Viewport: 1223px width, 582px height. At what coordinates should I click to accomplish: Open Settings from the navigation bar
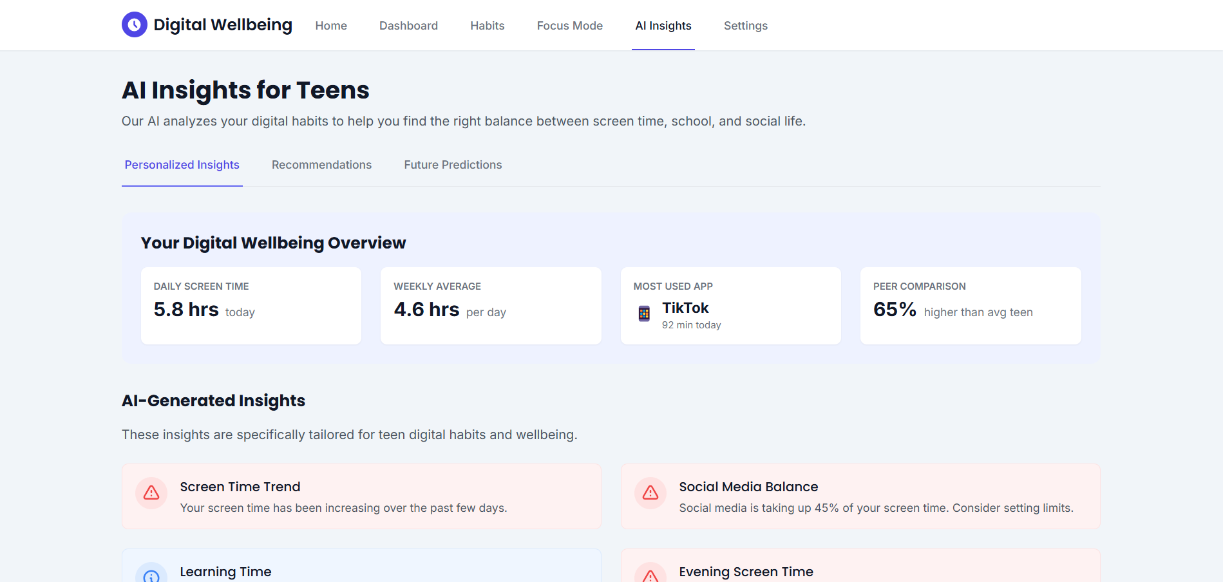(x=745, y=26)
